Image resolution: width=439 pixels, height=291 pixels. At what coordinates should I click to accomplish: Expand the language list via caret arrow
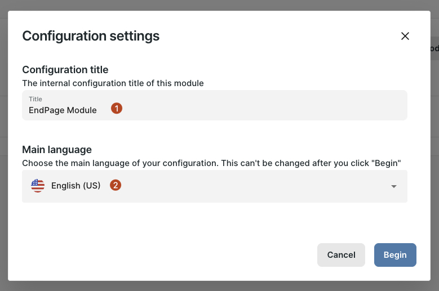[x=394, y=186]
